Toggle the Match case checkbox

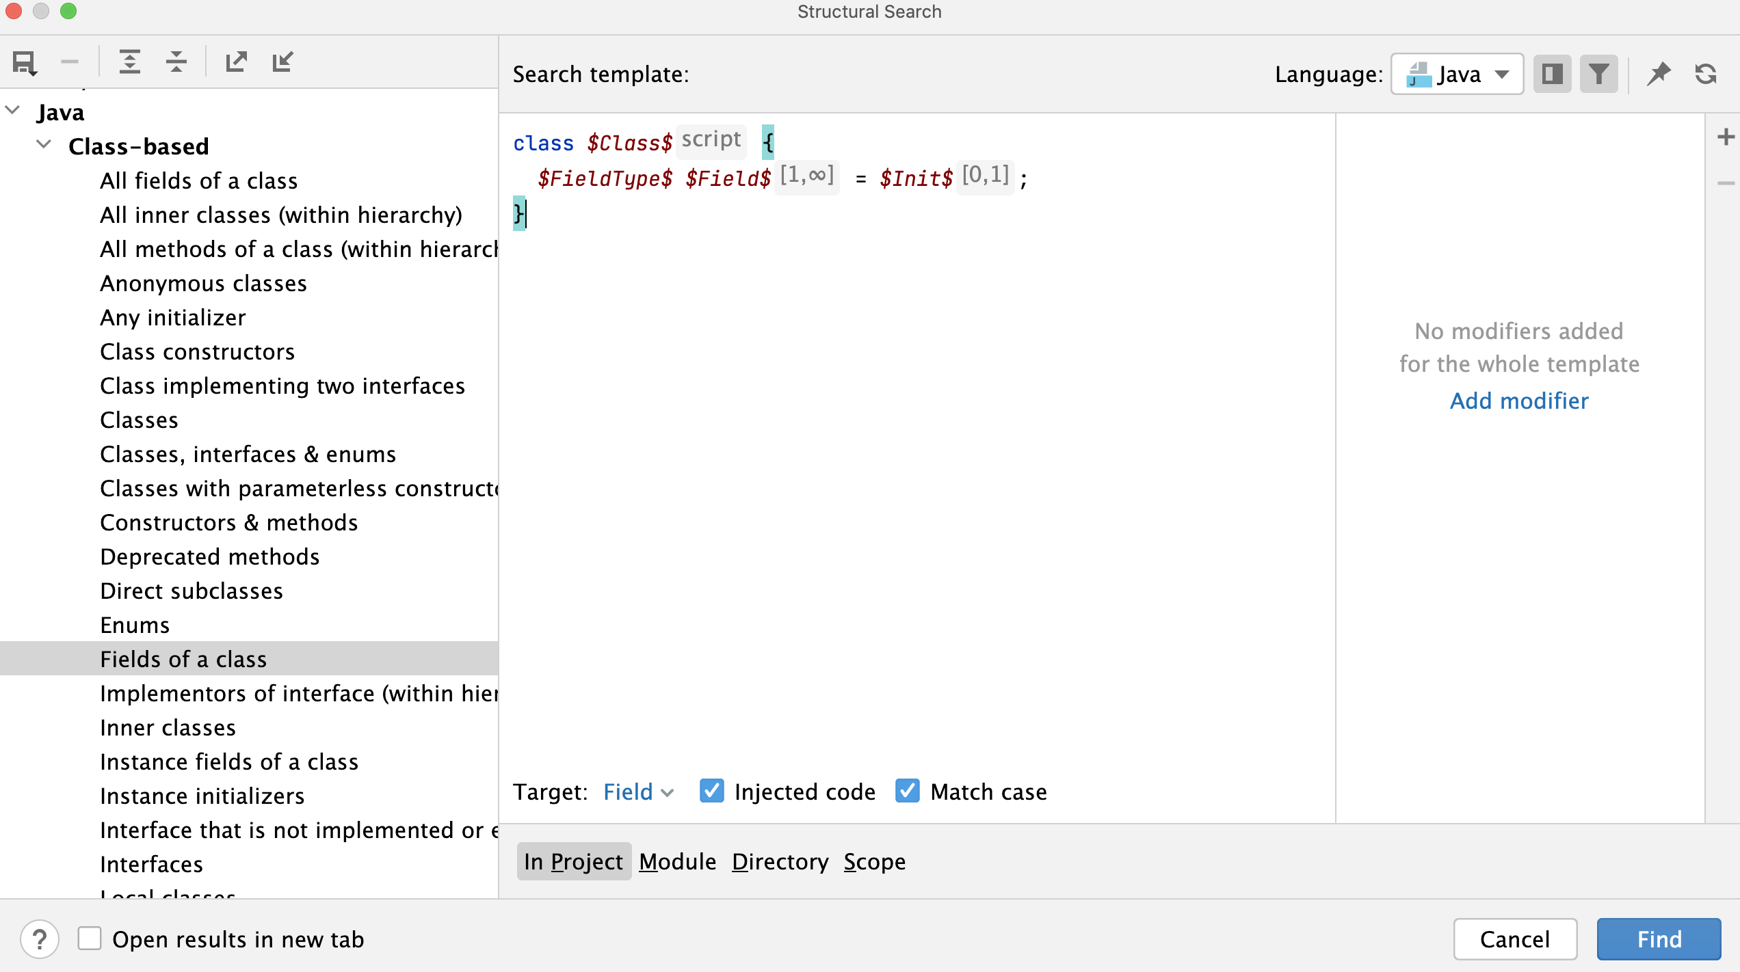908,792
